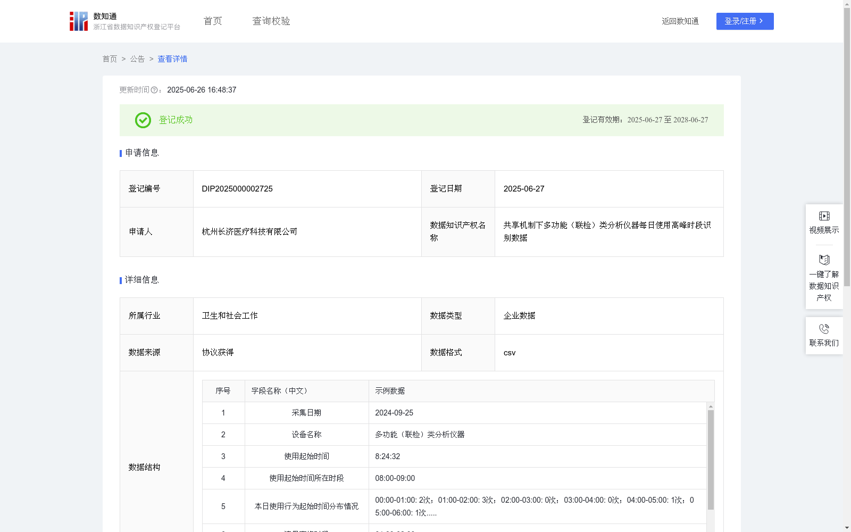This screenshot has height=532, width=851.
Task: Click the 登记有效期 validity period text
Action: point(645,120)
